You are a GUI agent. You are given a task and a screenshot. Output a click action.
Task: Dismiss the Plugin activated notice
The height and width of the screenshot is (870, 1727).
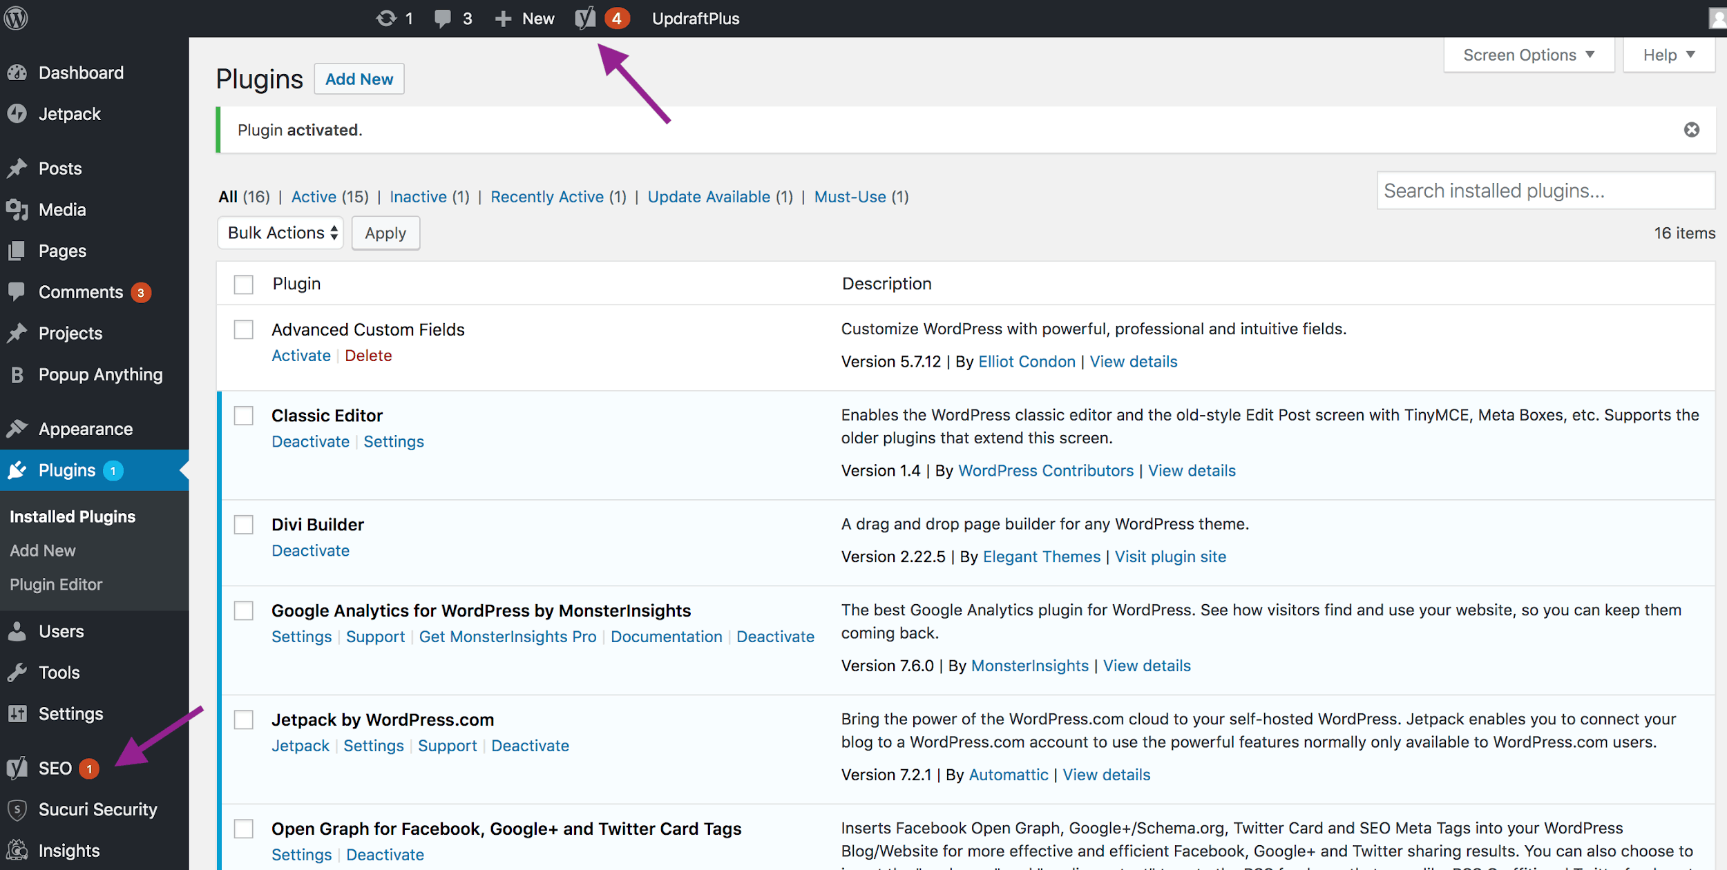pyautogui.click(x=1691, y=130)
